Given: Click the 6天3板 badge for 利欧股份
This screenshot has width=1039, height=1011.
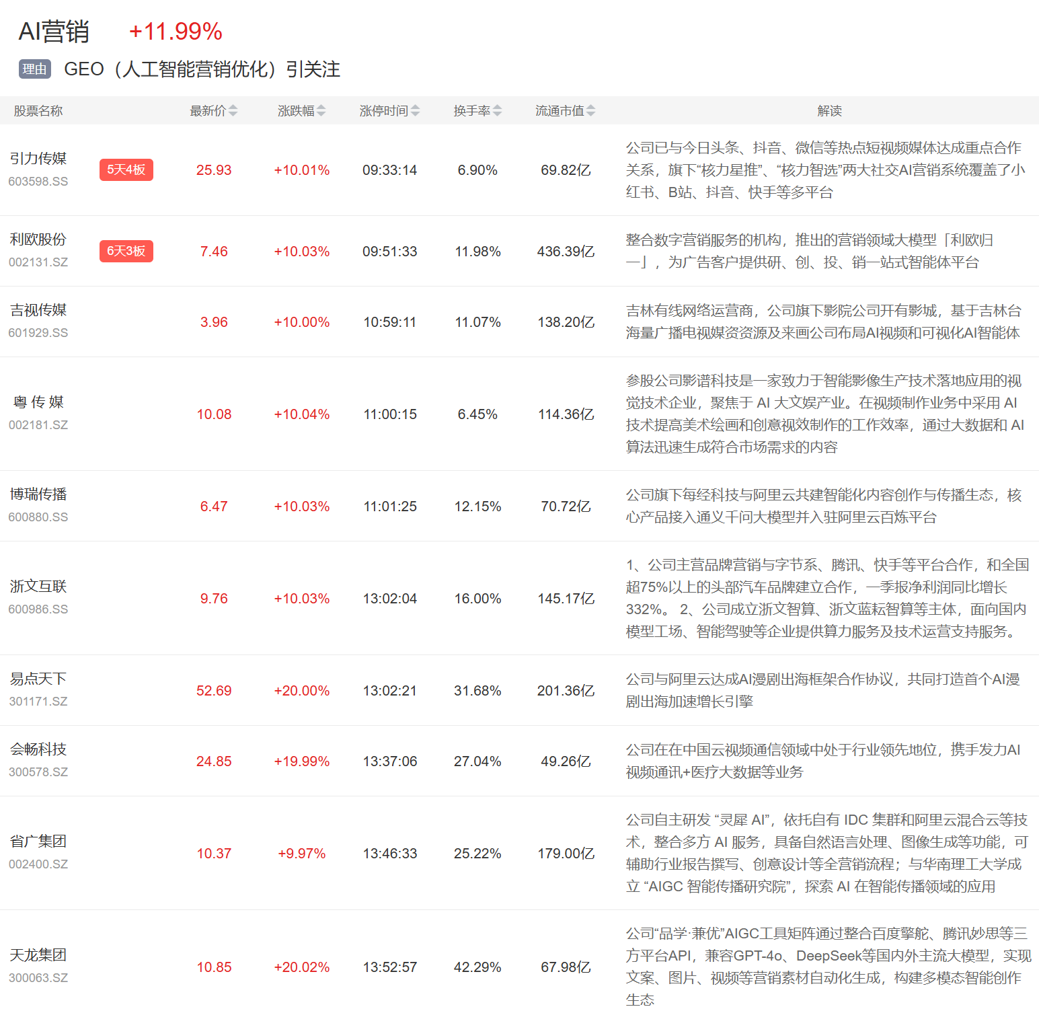Looking at the screenshot, I should [126, 252].
